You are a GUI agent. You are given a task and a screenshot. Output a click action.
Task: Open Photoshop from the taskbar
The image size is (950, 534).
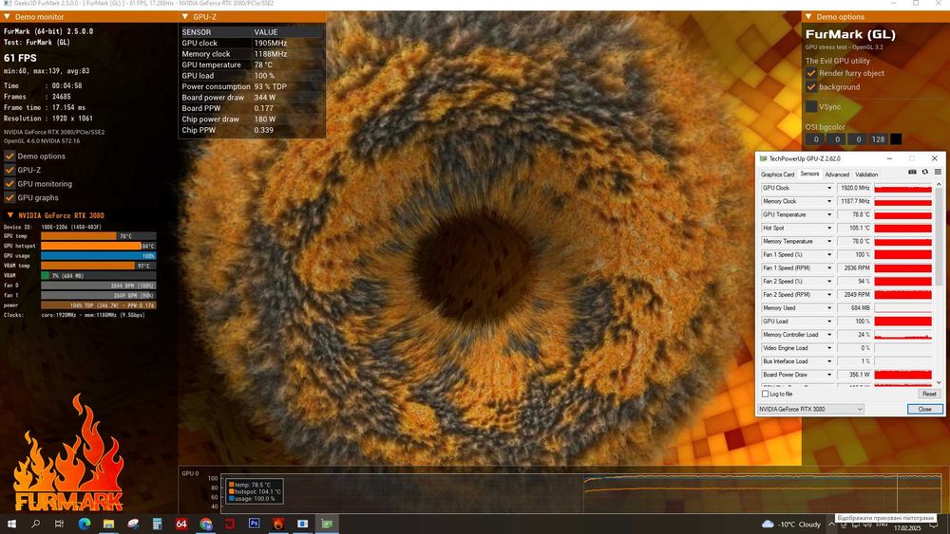(254, 524)
